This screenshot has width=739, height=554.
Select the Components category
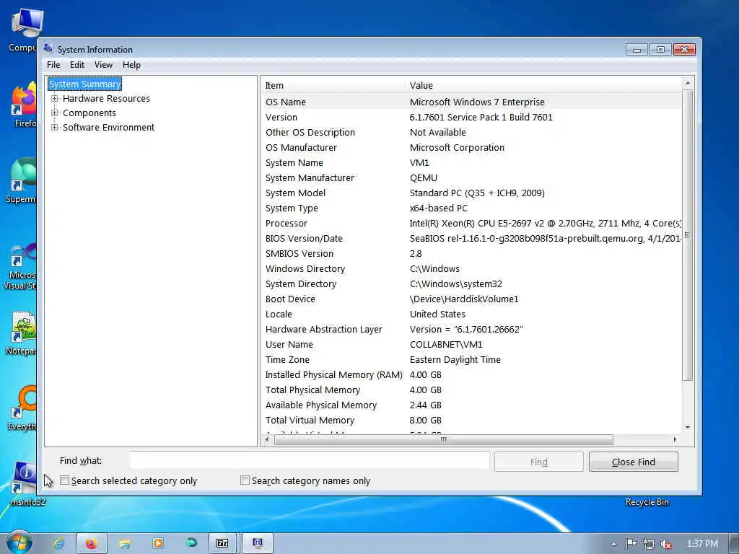pos(89,113)
